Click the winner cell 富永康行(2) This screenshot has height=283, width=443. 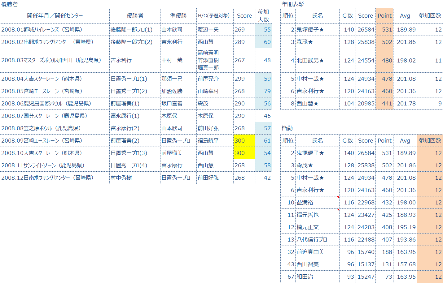135,128
